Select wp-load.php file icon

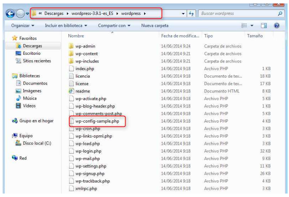pos(71,143)
